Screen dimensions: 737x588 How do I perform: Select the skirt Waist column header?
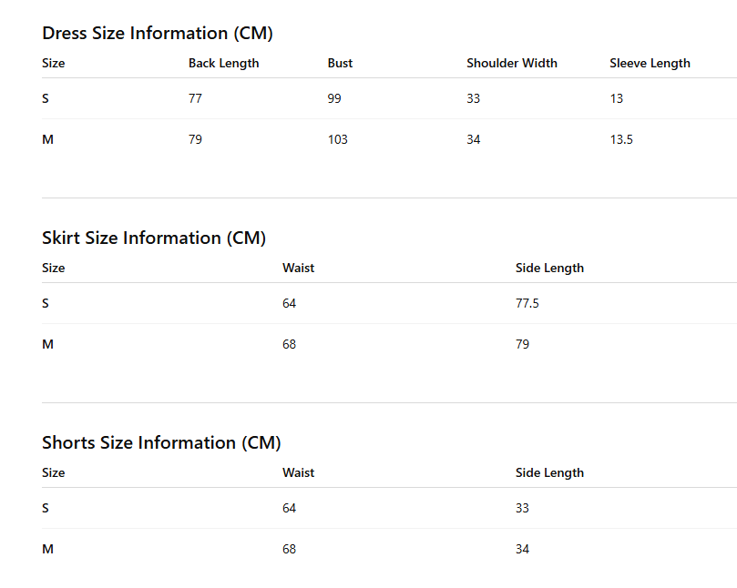[299, 268]
